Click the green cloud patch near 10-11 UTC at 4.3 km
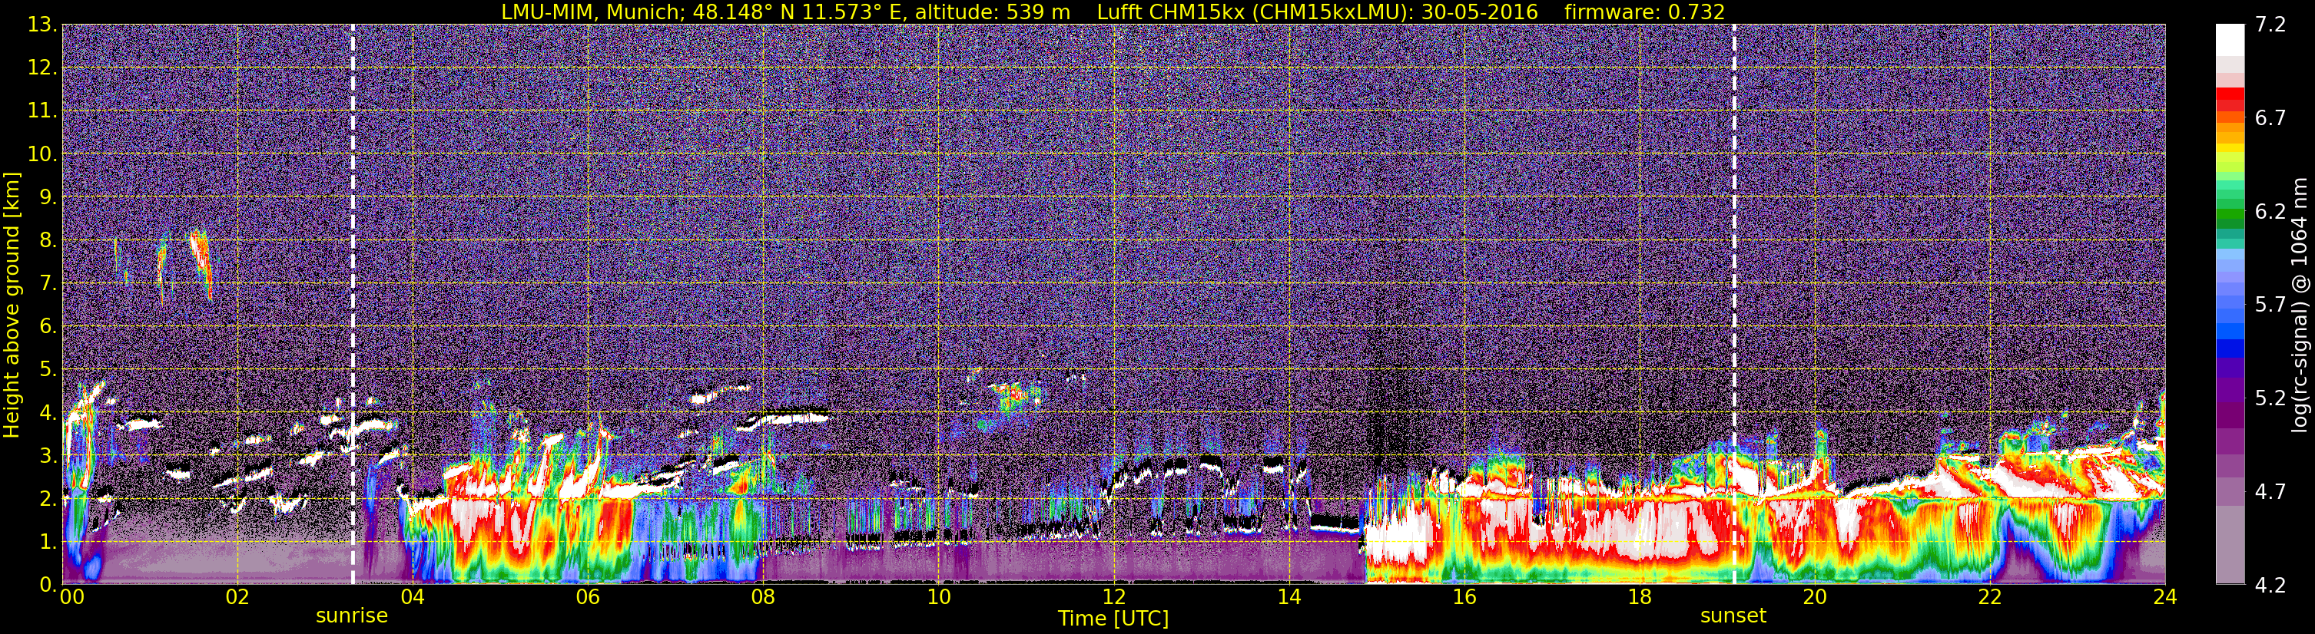The width and height of the screenshot is (2315, 634). pyautogui.click(x=1016, y=397)
